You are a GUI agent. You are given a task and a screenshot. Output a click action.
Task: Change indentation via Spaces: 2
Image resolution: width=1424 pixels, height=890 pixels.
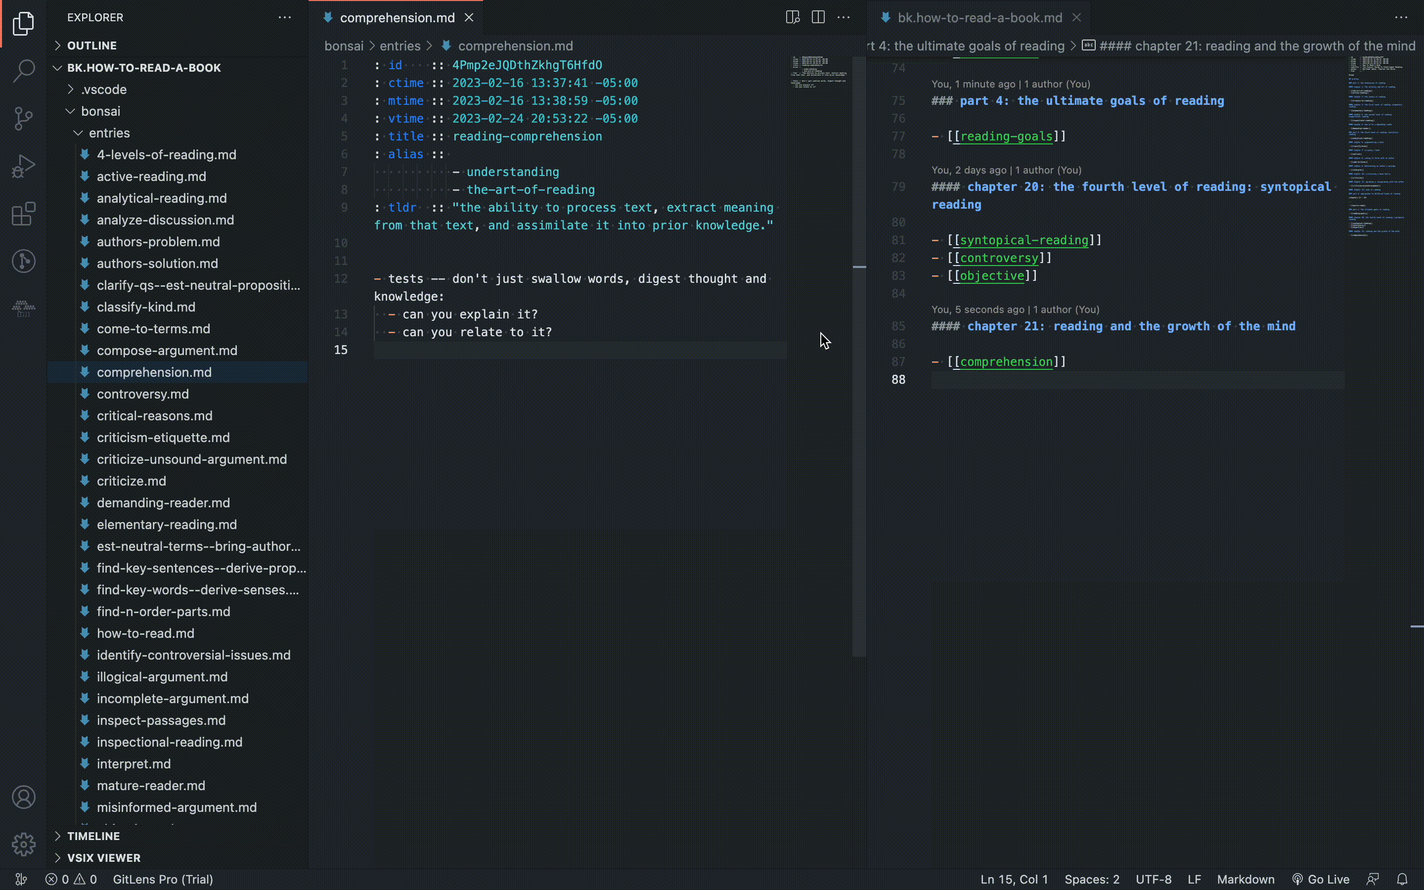(x=1092, y=879)
